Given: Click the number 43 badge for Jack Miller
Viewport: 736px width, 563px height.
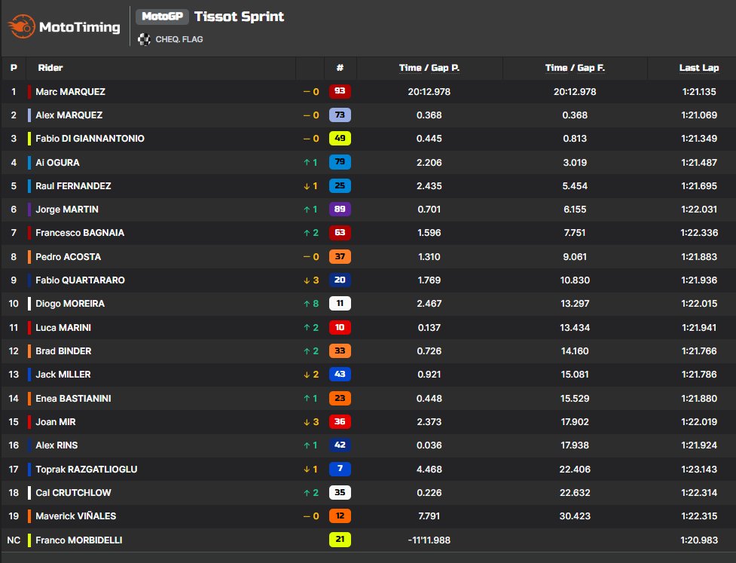Looking at the screenshot, I should (x=340, y=375).
